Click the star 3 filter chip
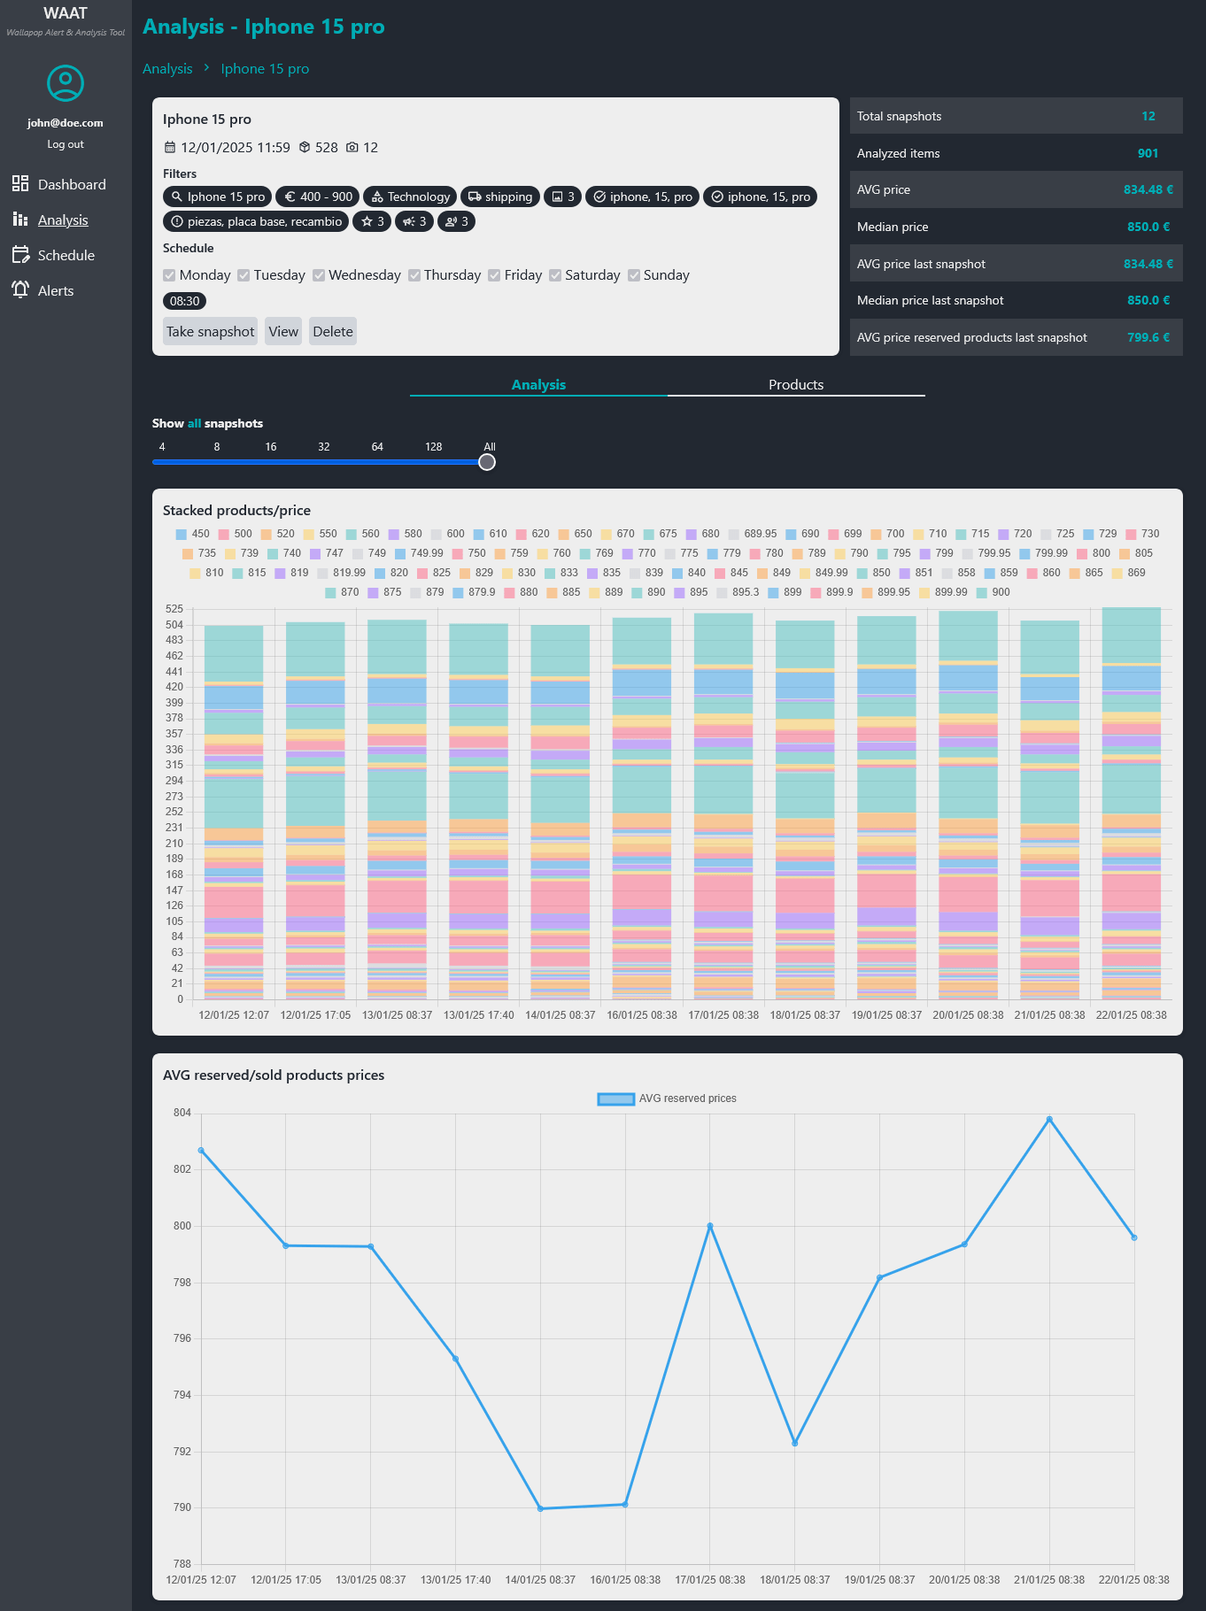Screen dimensions: 1206x1611 tap(372, 221)
